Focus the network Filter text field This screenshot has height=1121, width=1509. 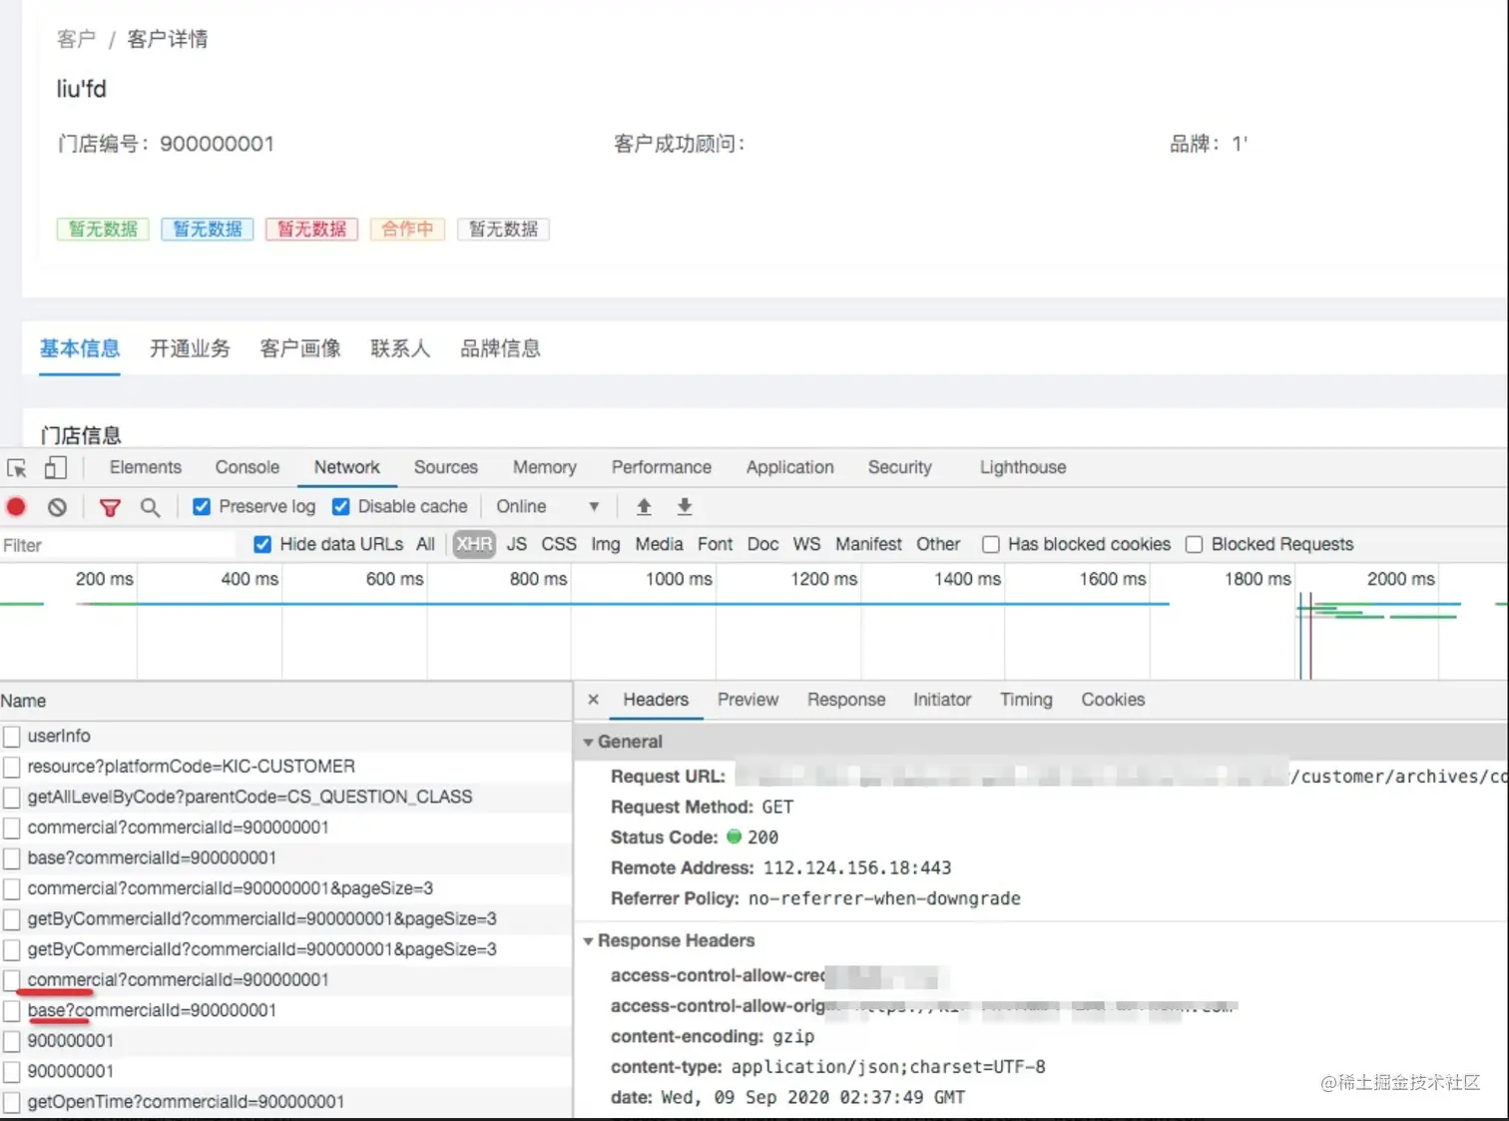coord(118,545)
